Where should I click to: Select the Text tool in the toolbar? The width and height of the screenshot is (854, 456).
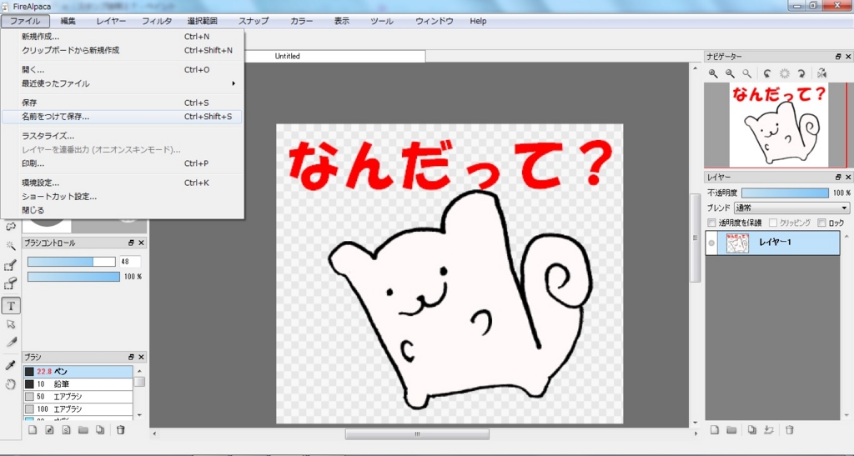[x=11, y=306]
